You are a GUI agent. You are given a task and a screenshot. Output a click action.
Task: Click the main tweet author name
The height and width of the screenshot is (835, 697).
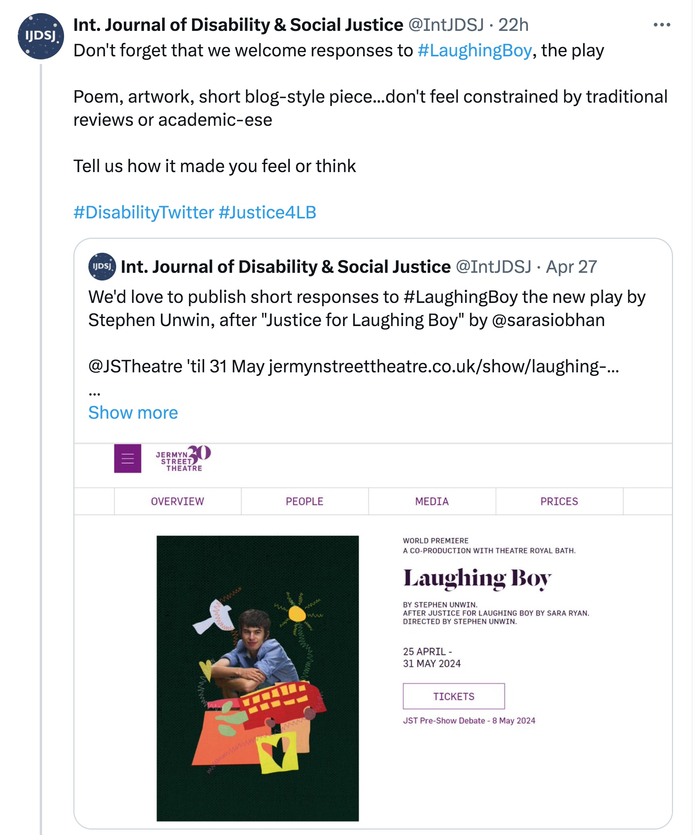[x=238, y=25]
